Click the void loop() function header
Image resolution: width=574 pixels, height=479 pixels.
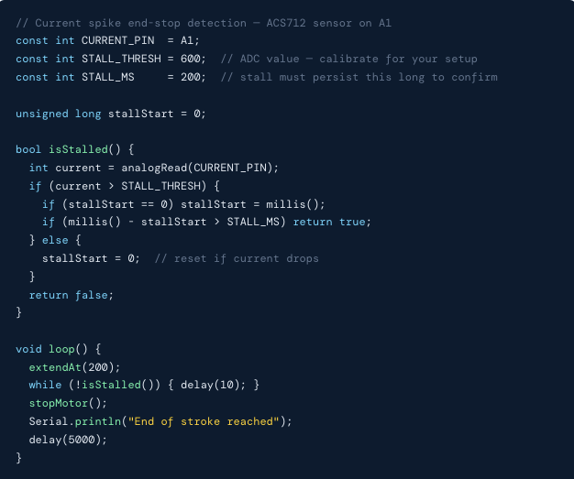(57, 349)
